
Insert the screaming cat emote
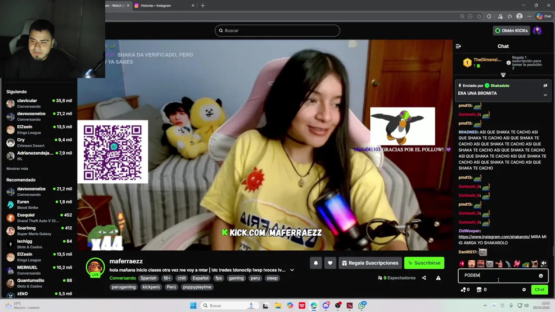pyautogui.click(x=535, y=263)
